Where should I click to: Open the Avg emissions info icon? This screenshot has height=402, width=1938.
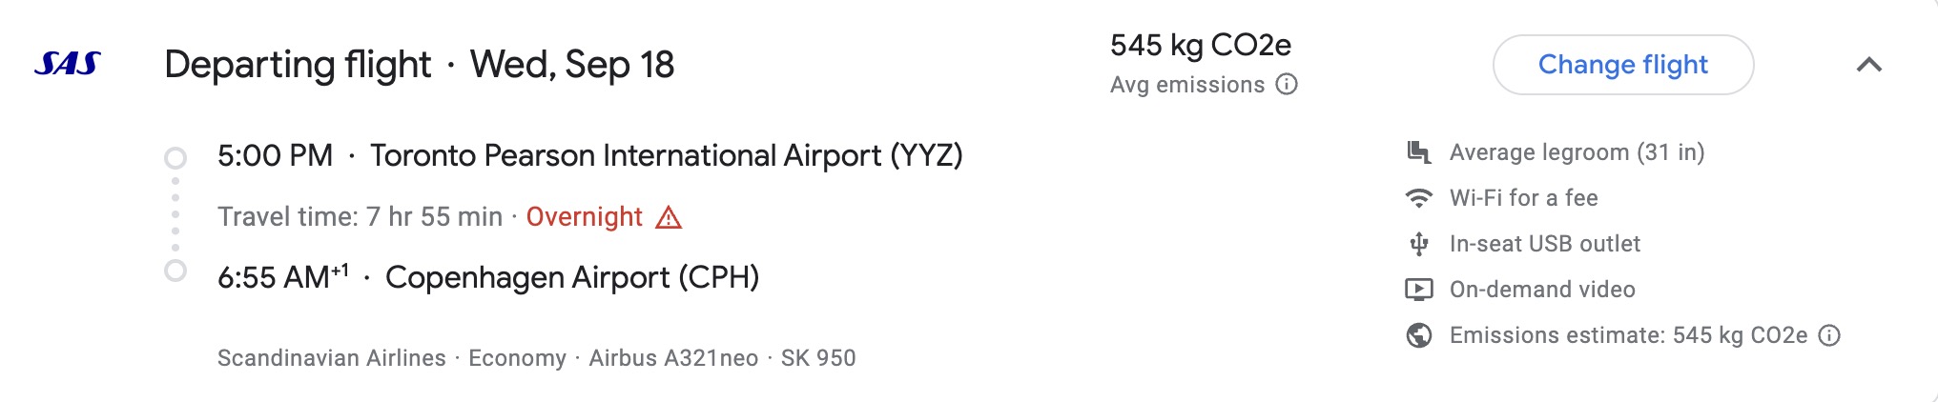tap(1287, 85)
